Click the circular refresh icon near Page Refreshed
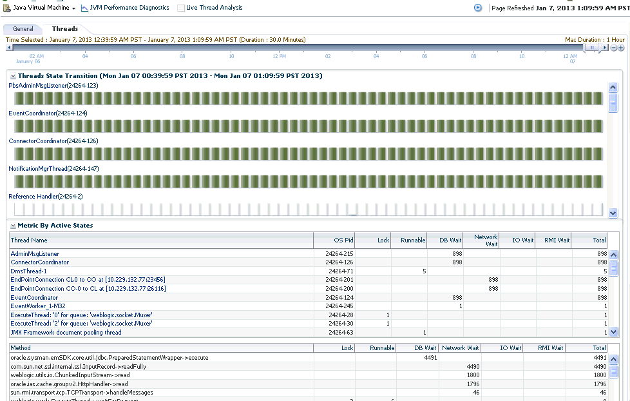This screenshot has width=630, height=401. pos(477,8)
